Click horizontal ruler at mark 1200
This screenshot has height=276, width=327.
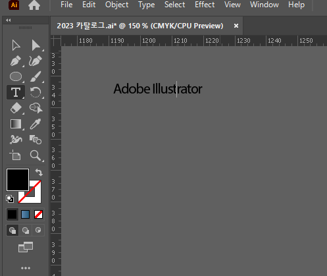pyautogui.click(x=149, y=41)
